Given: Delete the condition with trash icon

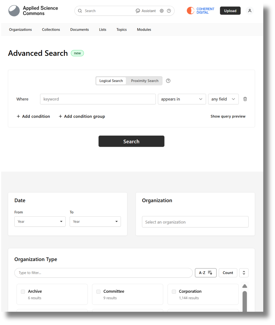Looking at the screenshot, I should (245, 99).
